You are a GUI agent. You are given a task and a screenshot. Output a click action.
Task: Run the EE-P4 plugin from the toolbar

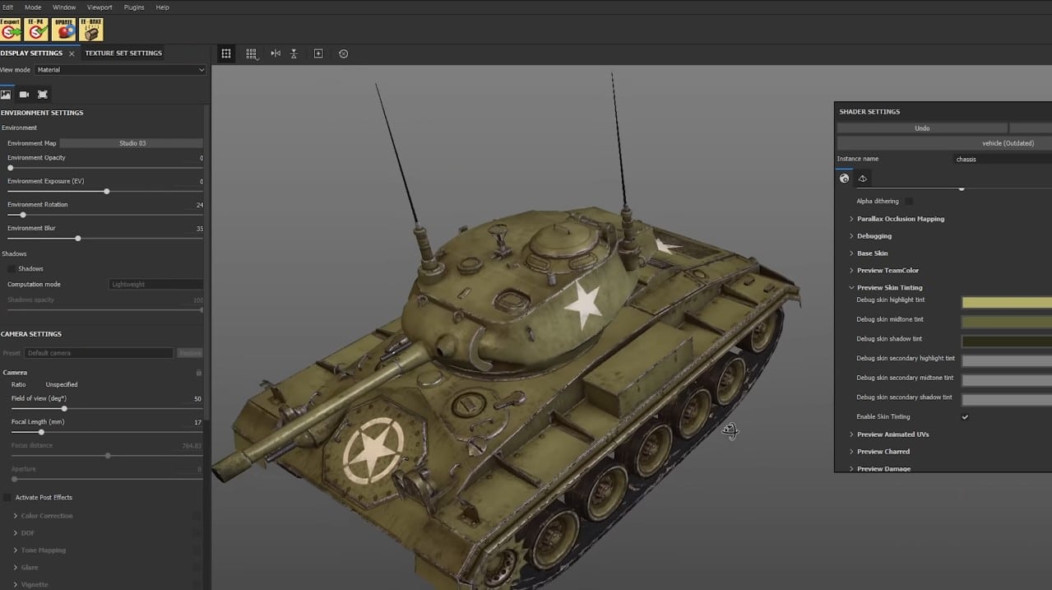pyautogui.click(x=36, y=29)
